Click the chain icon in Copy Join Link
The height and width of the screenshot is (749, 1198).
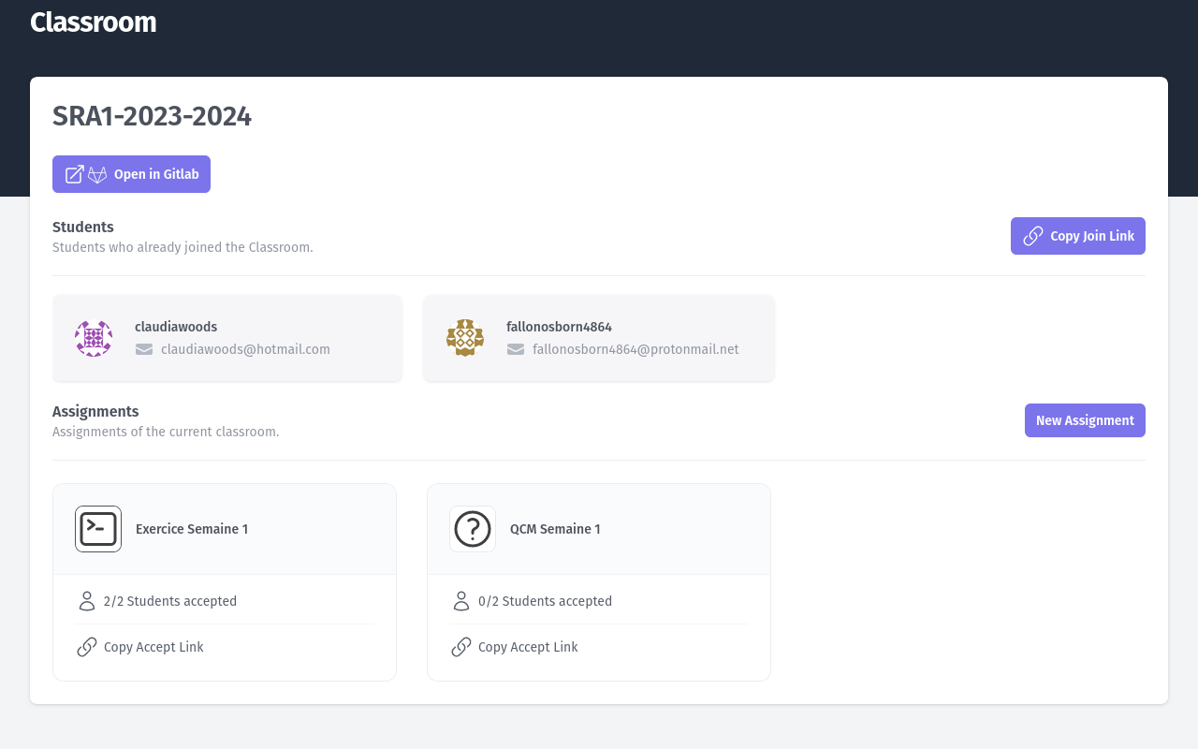pos(1033,236)
